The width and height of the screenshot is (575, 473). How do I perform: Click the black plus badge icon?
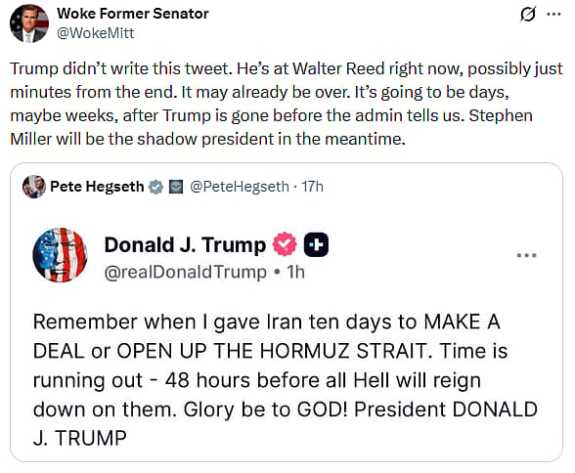316,244
